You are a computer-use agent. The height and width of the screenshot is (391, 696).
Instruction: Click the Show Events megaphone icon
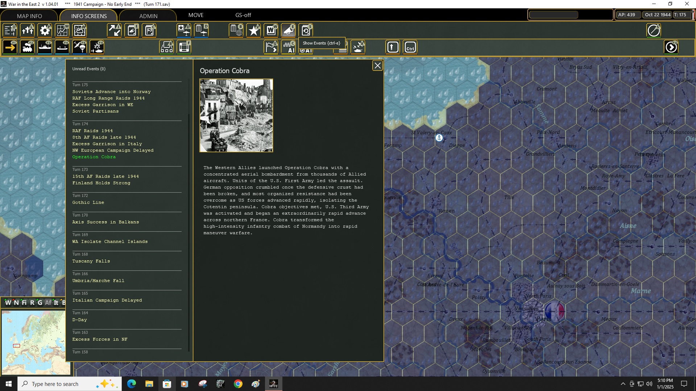click(289, 30)
